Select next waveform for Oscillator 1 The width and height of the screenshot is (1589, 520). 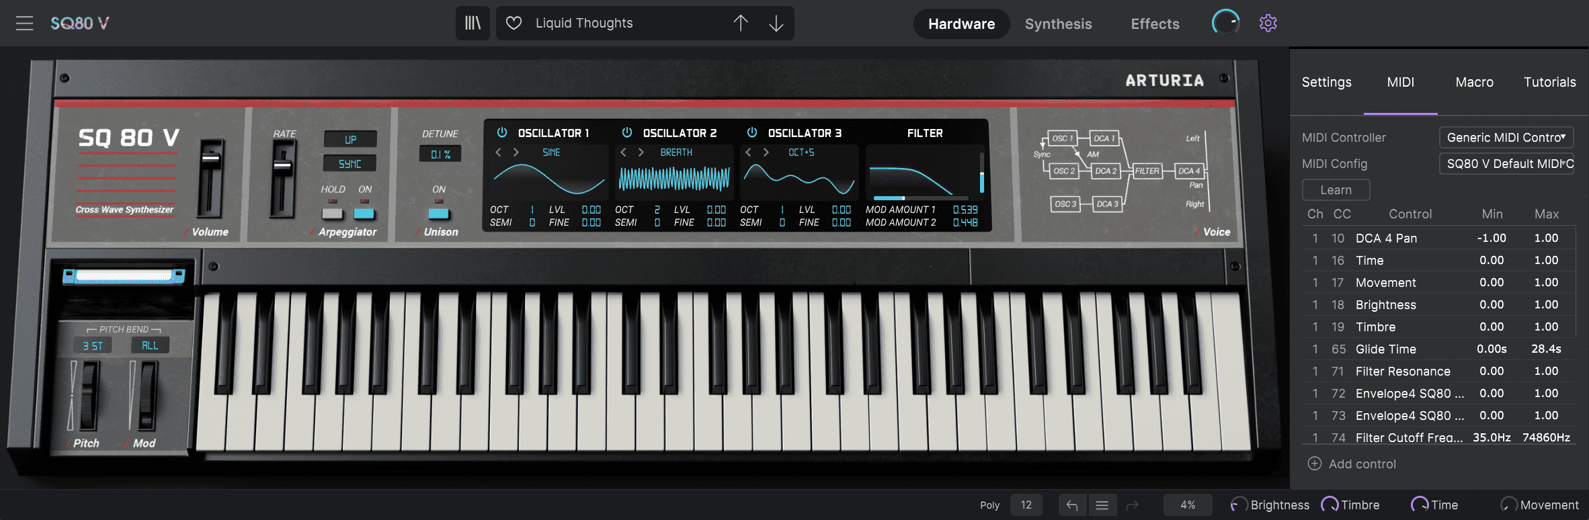point(516,153)
